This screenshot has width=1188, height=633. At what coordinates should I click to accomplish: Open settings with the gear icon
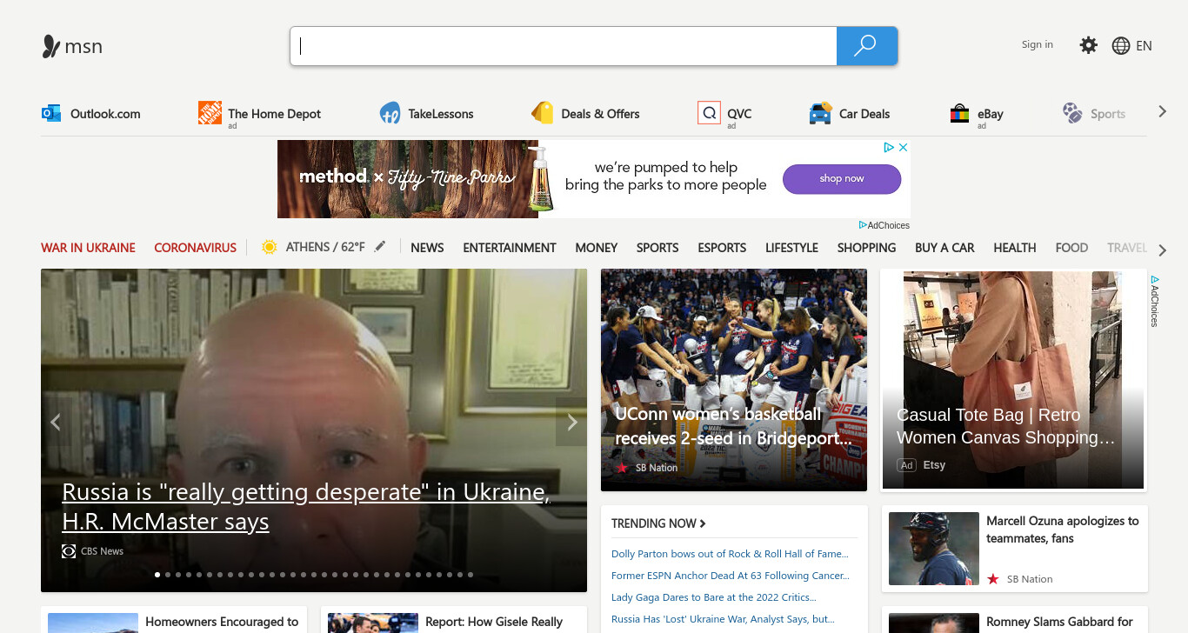click(x=1088, y=45)
